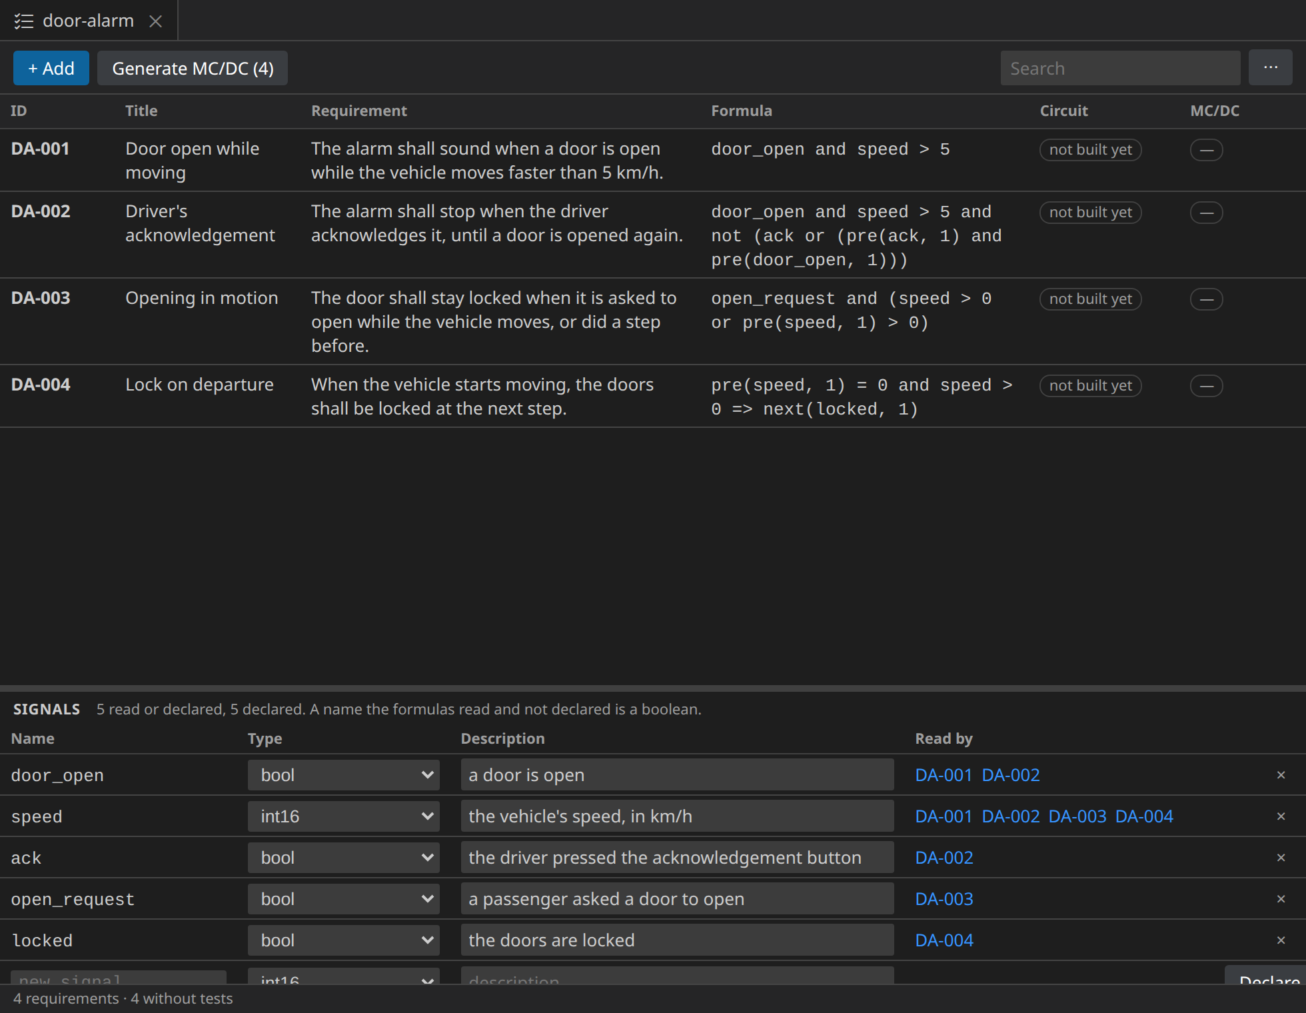Open the locked signal type dropdown

coord(344,940)
